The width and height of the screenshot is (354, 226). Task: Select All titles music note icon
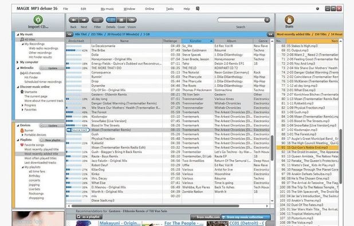click(22, 40)
